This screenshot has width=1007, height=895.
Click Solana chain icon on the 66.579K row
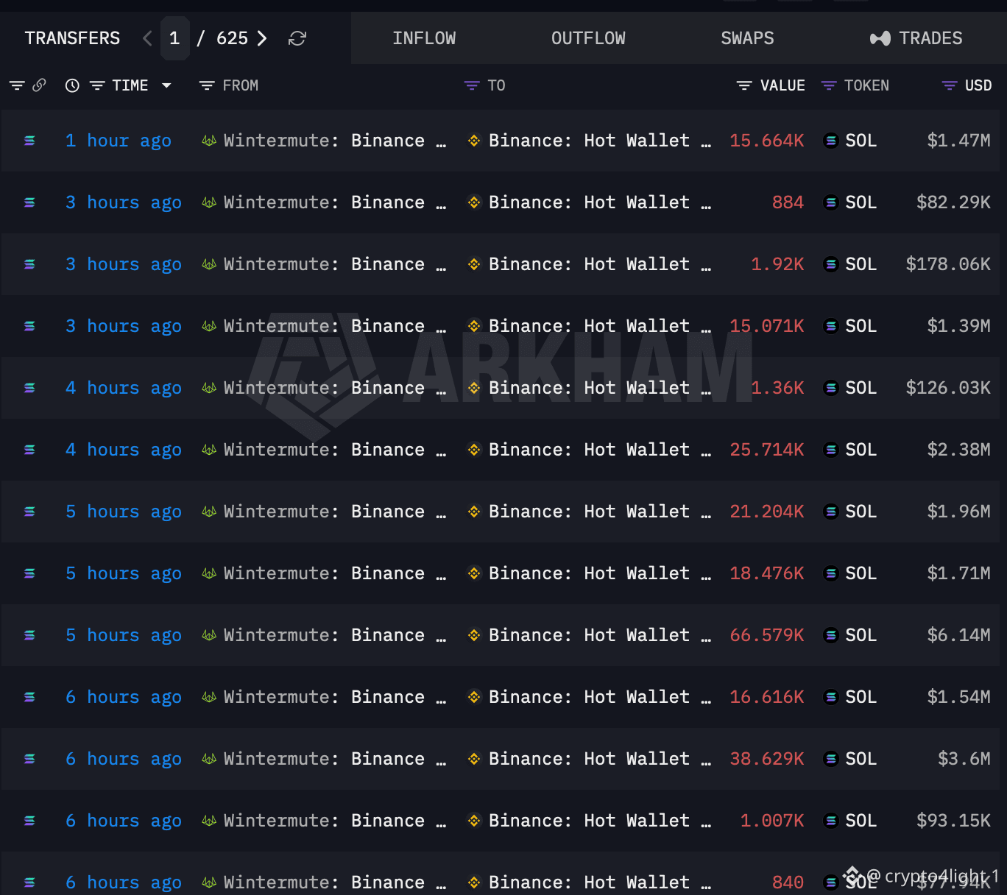click(x=29, y=635)
